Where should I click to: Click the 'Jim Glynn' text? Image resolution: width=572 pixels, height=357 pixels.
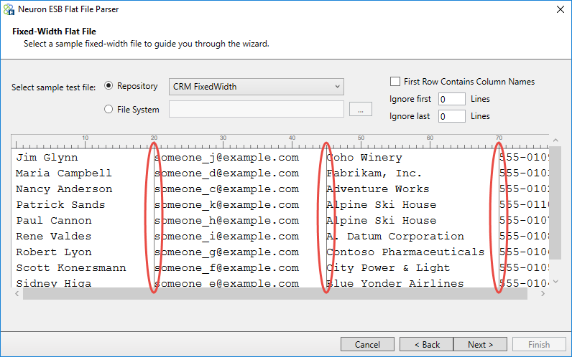(x=47, y=158)
